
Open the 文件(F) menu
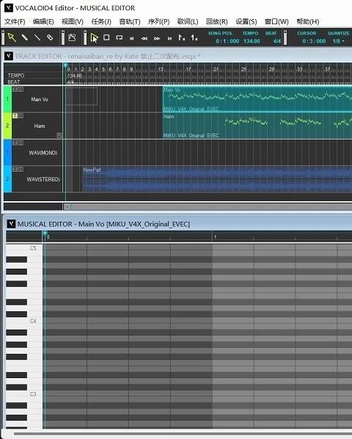[15, 21]
